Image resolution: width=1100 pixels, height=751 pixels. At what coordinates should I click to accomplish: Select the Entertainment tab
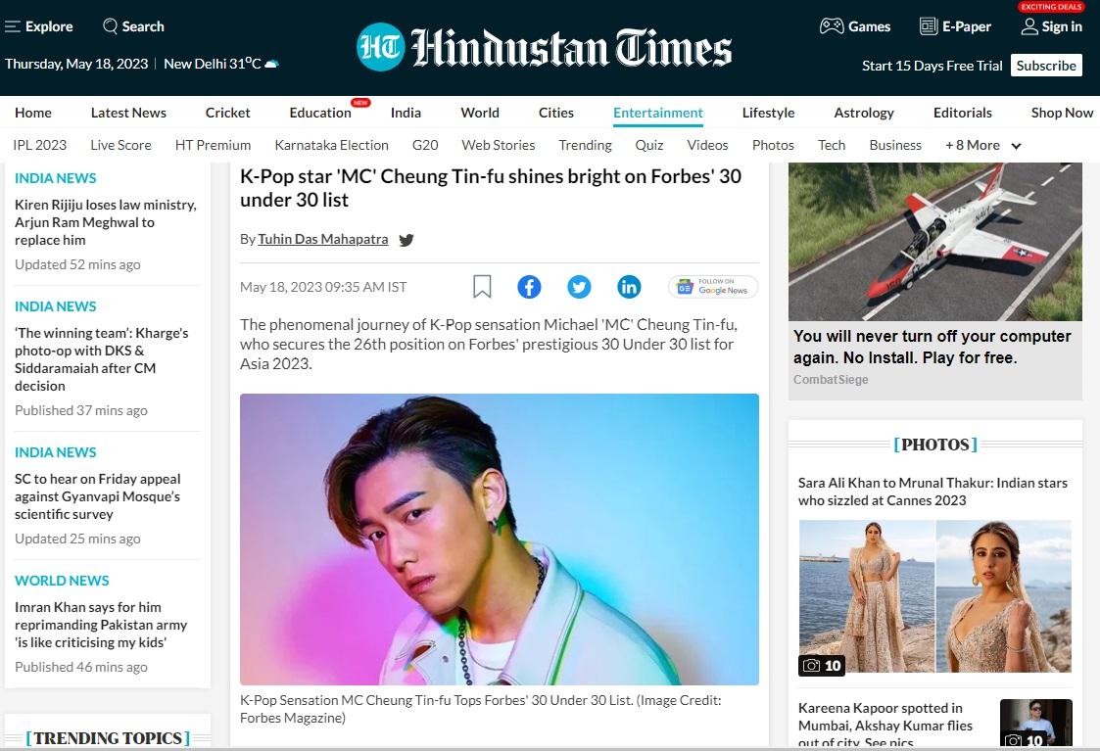point(658,113)
